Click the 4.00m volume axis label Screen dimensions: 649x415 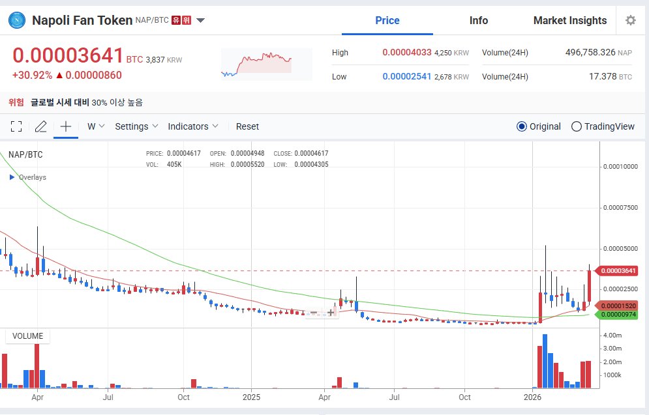(612, 336)
